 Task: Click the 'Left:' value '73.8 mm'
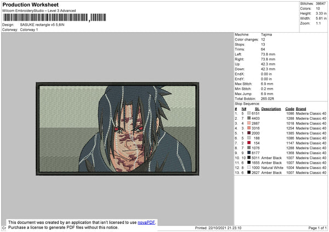(x=268, y=54)
